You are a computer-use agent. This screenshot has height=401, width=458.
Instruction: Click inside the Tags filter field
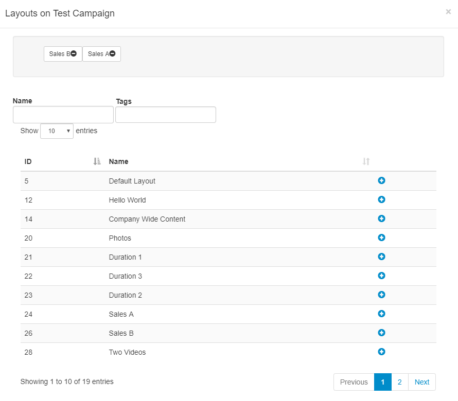click(x=165, y=115)
